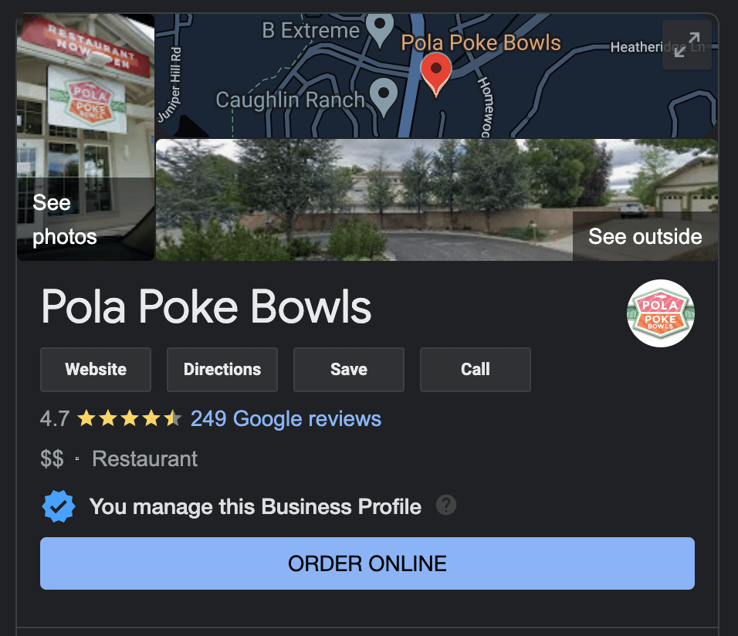Screen dimensions: 738x636
Task: Open See photos storefront thumbnail
Action: pyautogui.click(x=86, y=137)
